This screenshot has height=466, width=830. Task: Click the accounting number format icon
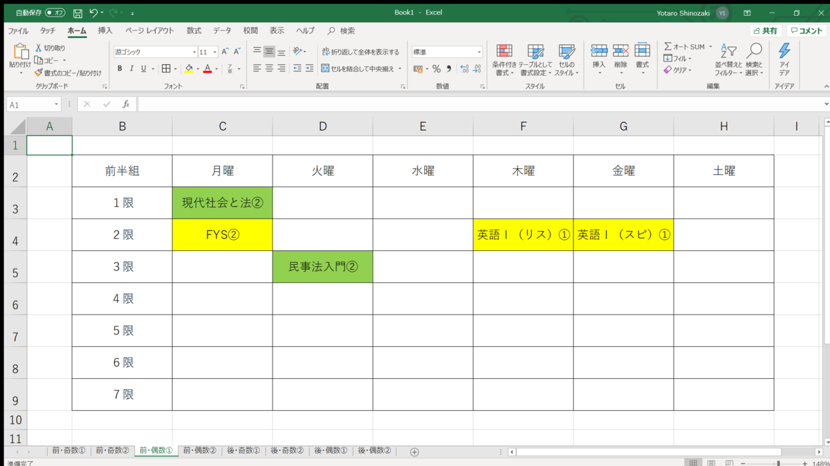418,68
